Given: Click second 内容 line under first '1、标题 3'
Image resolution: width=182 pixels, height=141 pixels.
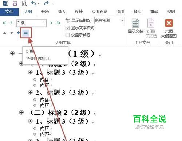Looking at the screenshot, I should pos(44,85).
